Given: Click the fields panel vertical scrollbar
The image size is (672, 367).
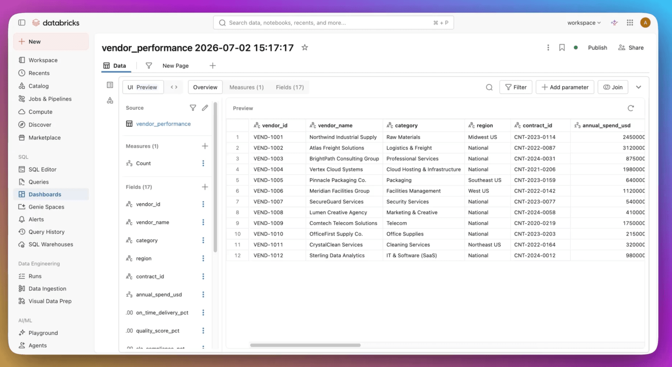Looking at the screenshot, I should [x=215, y=177].
